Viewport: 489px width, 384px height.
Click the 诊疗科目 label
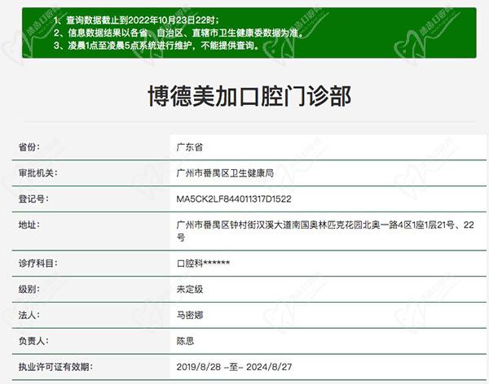(38, 263)
